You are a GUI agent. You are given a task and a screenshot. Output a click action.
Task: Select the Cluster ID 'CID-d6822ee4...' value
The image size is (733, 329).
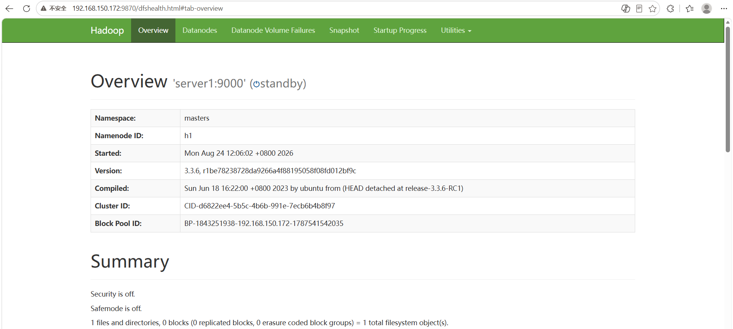click(x=259, y=206)
